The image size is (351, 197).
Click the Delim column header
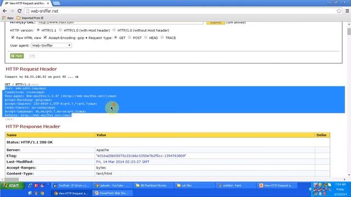(322, 135)
